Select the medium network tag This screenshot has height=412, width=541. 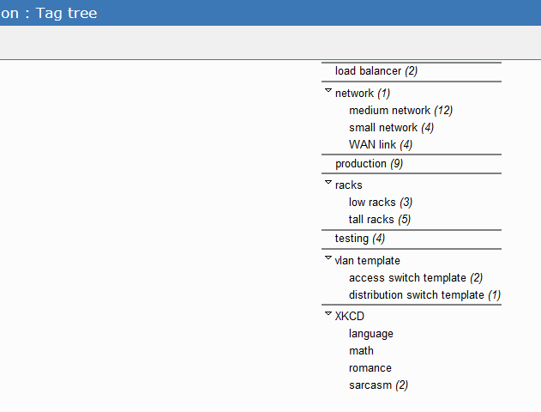pyautogui.click(x=389, y=111)
